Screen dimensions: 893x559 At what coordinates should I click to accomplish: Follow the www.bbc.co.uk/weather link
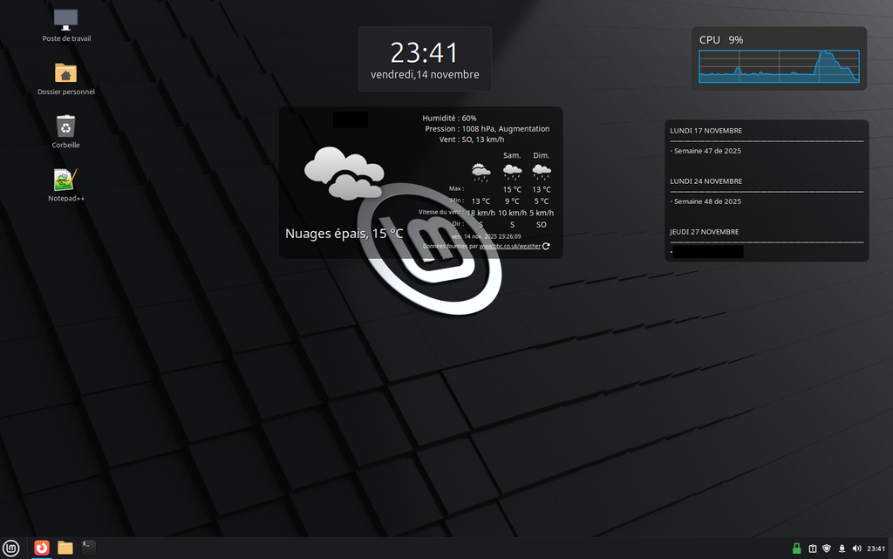[x=509, y=247]
